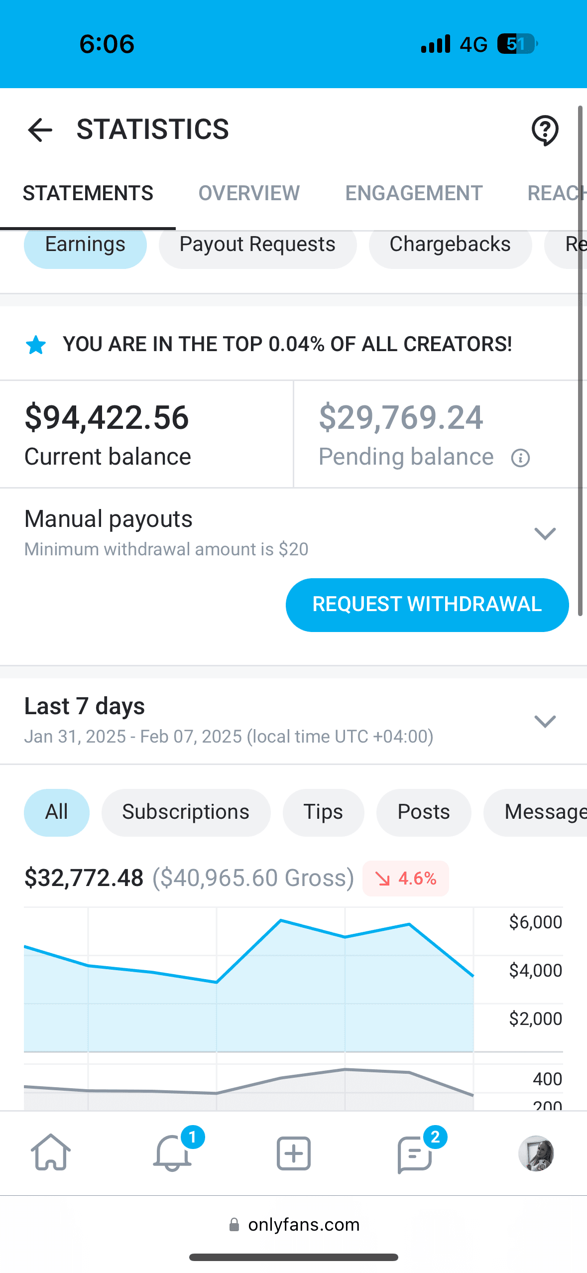Click the Request Withdrawal button
This screenshot has width=587, height=1273.
point(427,605)
